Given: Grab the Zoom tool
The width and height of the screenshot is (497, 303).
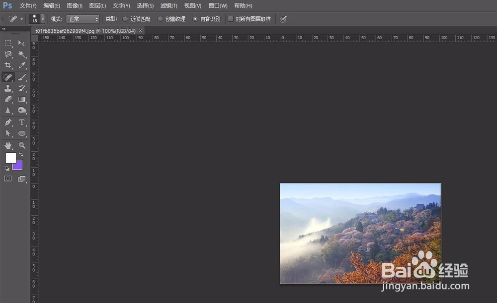Looking at the screenshot, I should (22, 144).
